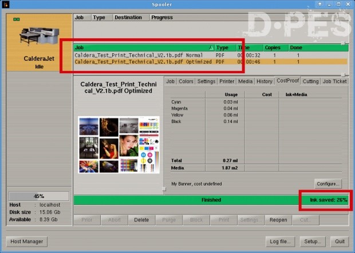This screenshot has height=253, width=355.
Task: Click the Type column header in finished list
Action: click(226, 48)
